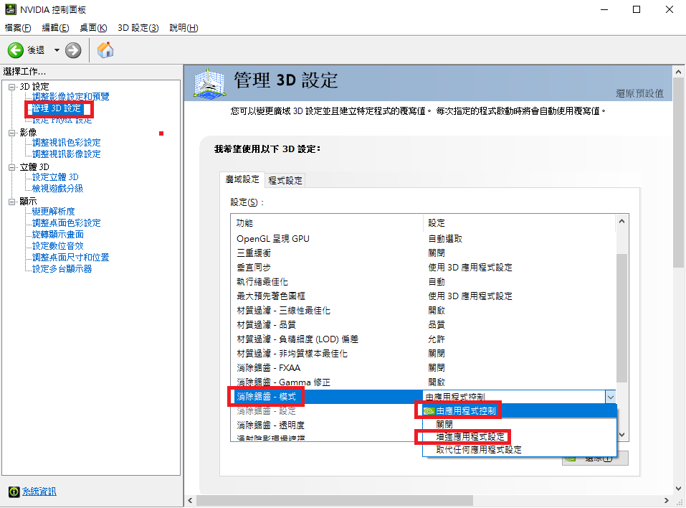Select the OpenGL 呈現 GPU row
686x508 pixels.
[423, 239]
